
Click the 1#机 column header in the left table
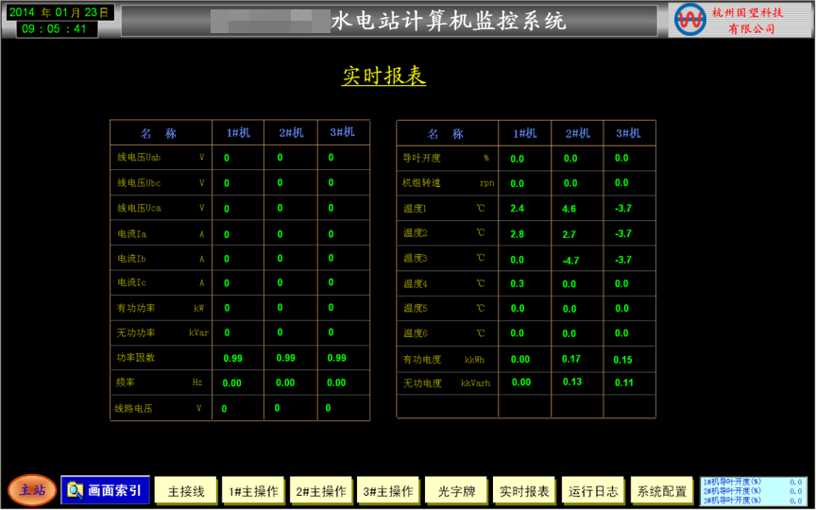tap(237, 133)
